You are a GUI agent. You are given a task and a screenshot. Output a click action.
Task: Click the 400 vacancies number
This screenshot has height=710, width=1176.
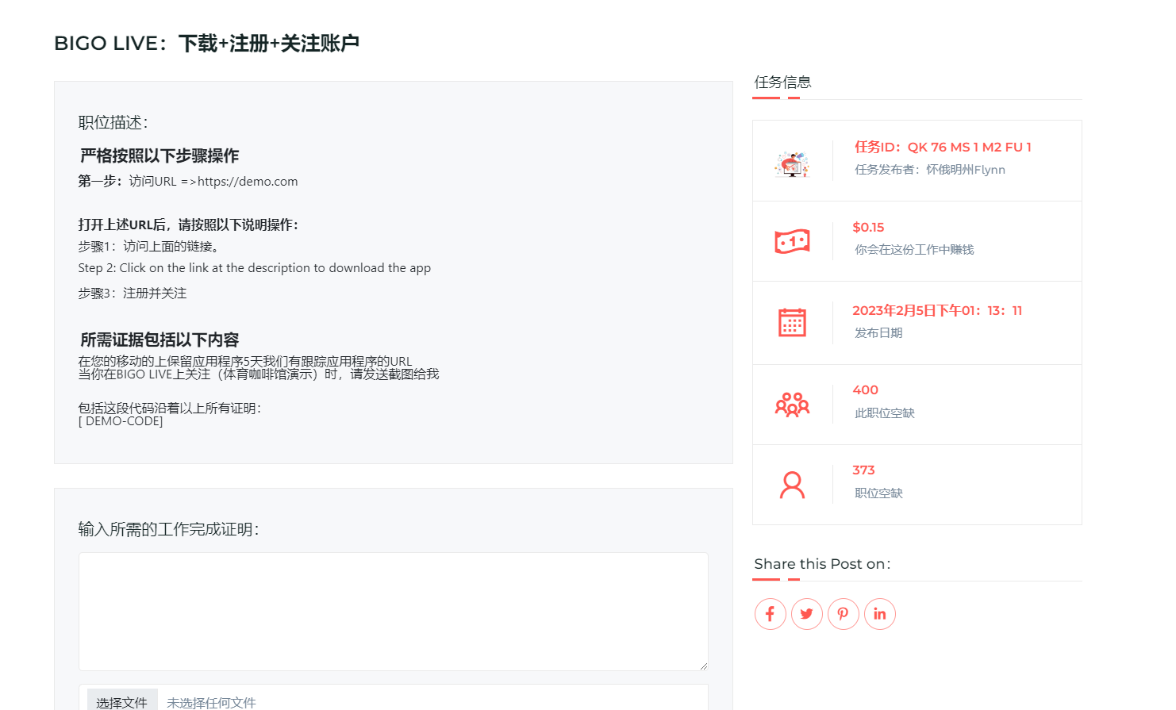[865, 390]
